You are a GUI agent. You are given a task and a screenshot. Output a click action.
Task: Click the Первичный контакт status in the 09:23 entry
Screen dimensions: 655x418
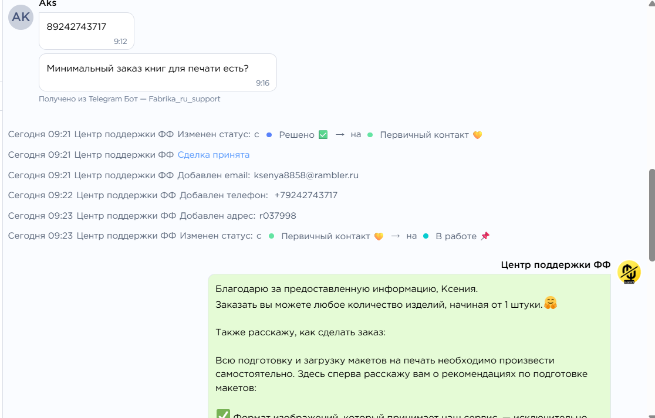(x=325, y=236)
